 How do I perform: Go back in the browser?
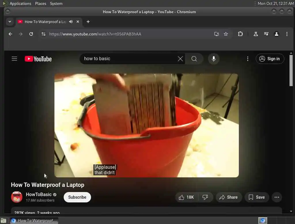point(10,34)
